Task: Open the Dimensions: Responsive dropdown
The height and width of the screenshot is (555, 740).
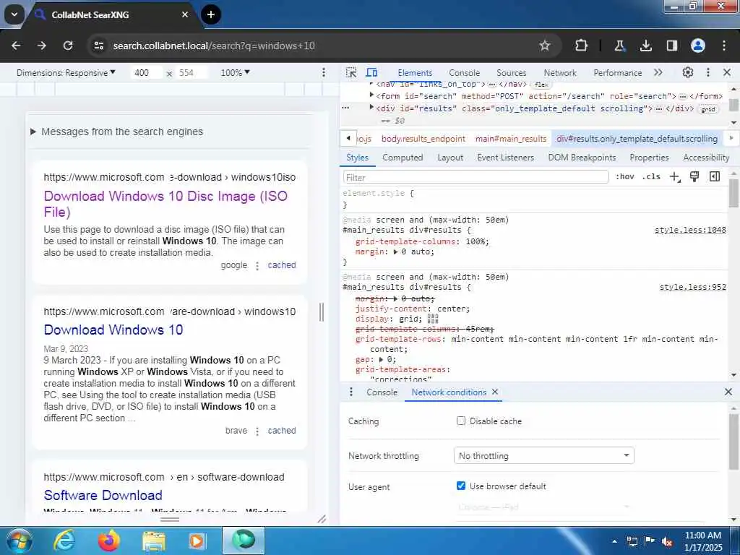Action: click(66, 73)
